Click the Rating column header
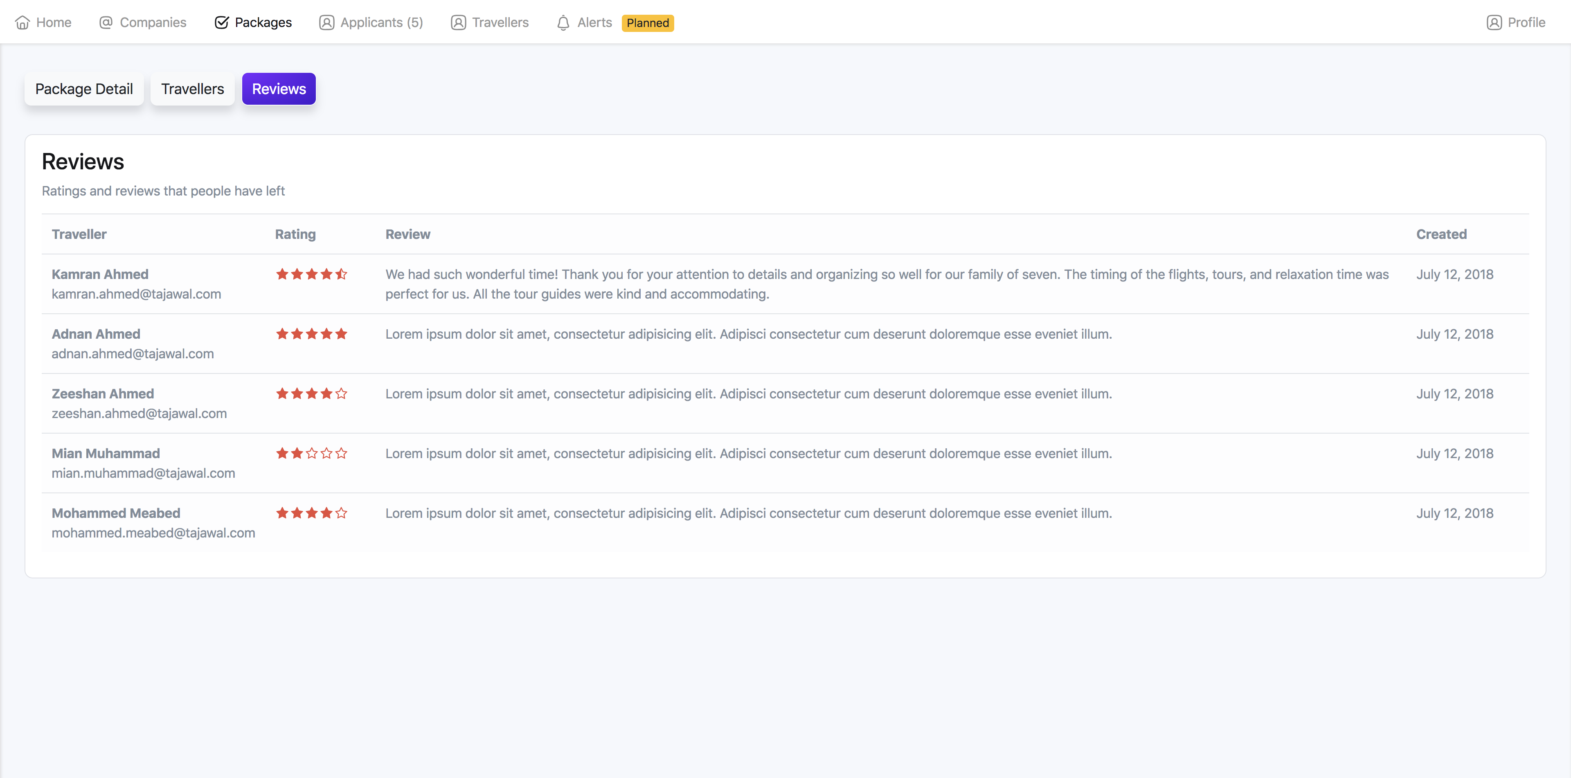Image resolution: width=1571 pixels, height=778 pixels. 295,234
